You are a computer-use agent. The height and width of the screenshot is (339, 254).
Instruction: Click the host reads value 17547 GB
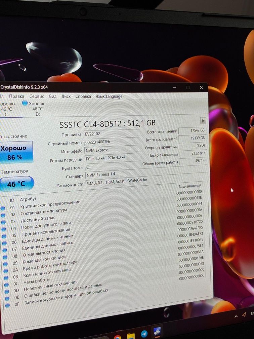[192, 130]
